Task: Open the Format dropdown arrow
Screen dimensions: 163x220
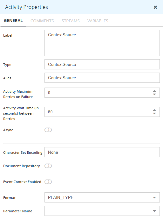Action: pos(154,197)
